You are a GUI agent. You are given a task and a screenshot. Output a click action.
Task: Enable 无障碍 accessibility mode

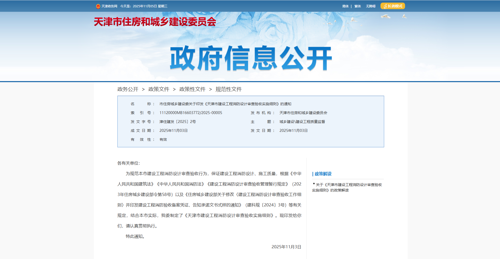[x=371, y=6]
